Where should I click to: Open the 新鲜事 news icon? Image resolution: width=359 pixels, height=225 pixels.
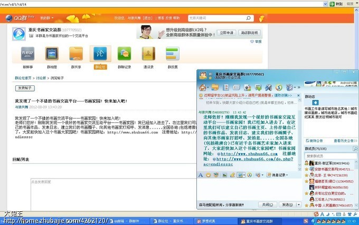[x=27, y=54]
